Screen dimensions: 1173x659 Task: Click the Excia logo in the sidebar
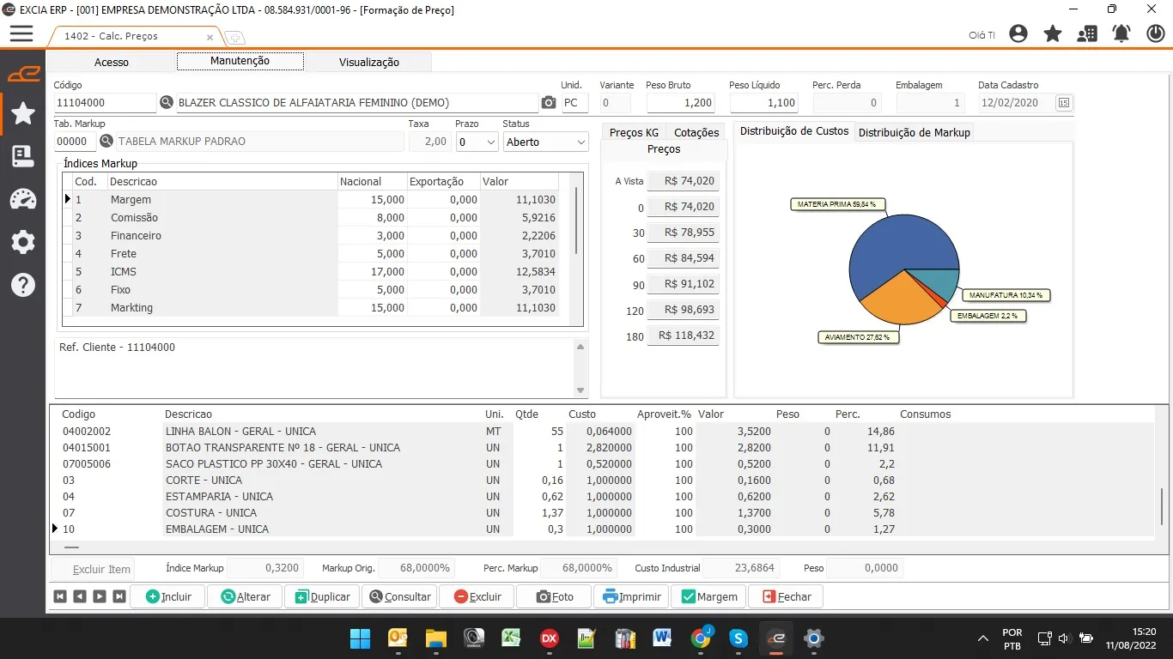tap(23, 74)
